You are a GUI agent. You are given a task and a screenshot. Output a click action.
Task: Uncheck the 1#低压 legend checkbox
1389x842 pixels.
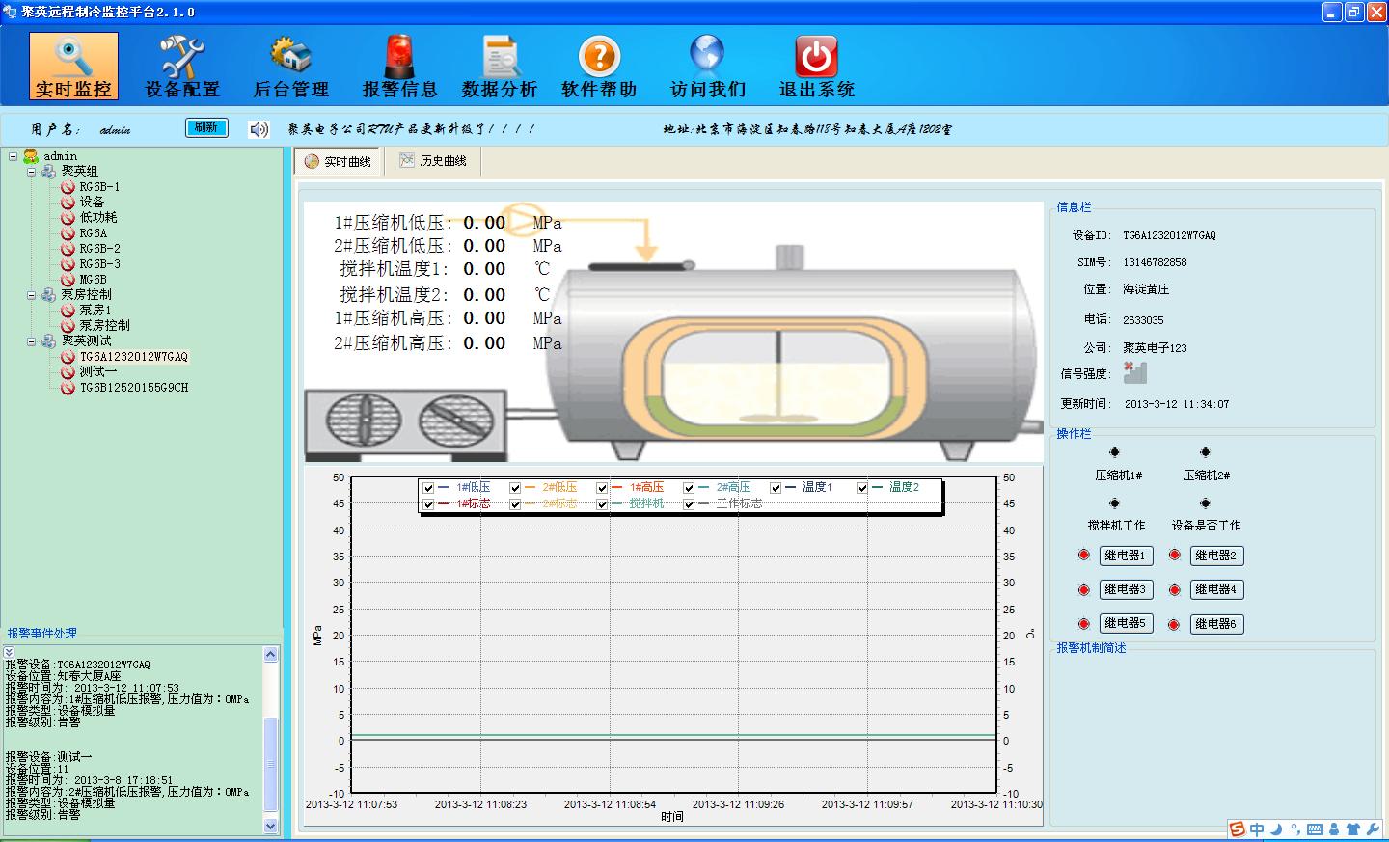428,488
